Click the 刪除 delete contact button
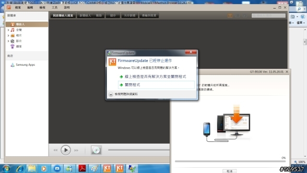 tap(99, 15)
